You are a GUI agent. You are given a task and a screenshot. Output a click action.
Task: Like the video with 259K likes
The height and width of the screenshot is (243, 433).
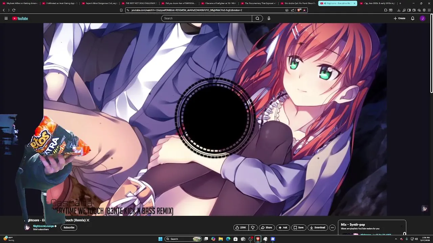click(x=241, y=227)
